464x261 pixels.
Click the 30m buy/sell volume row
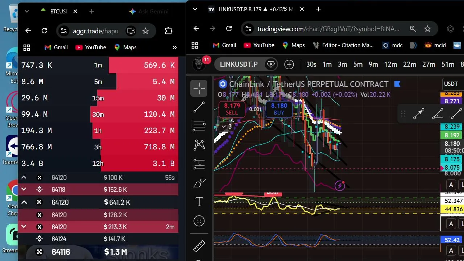click(x=98, y=114)
